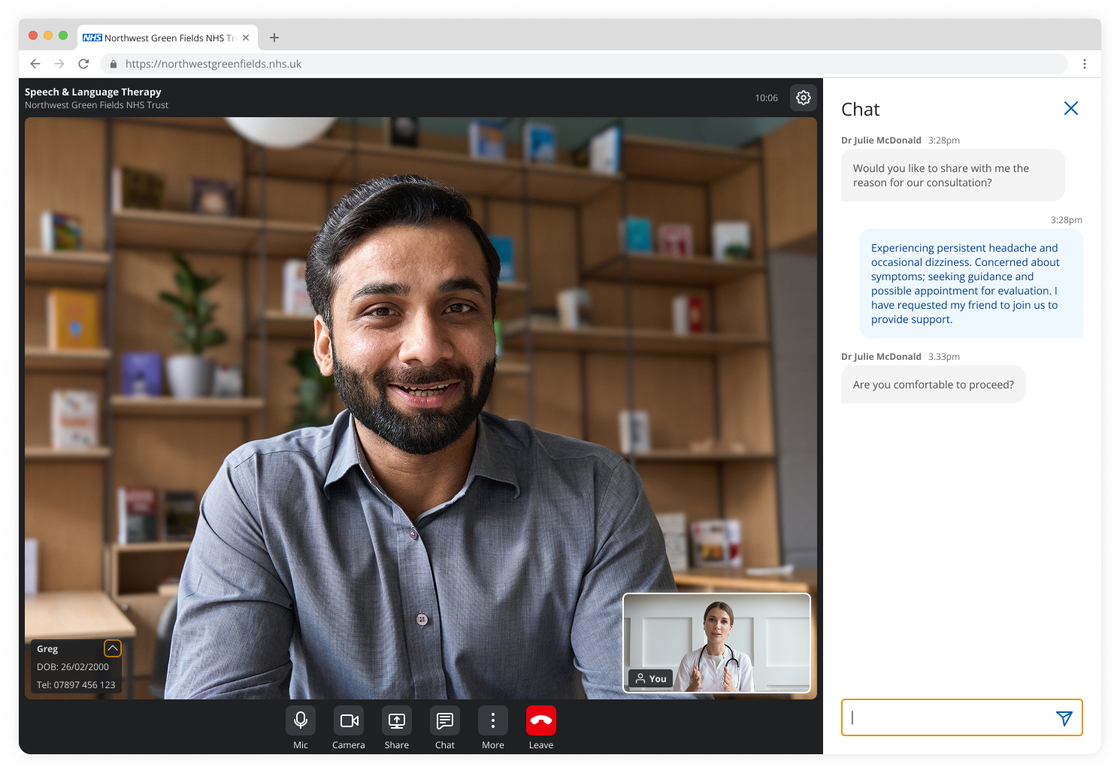Go back in browser history

[35, 64]
